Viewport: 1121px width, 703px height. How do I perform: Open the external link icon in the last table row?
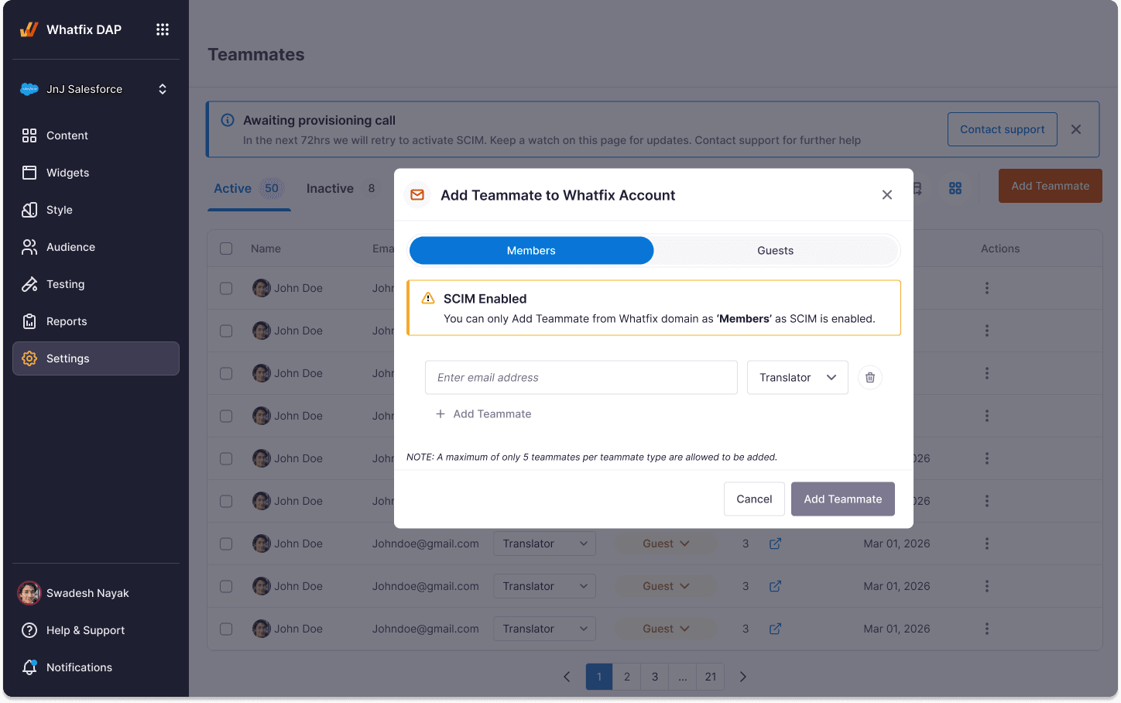coord(775,629)
